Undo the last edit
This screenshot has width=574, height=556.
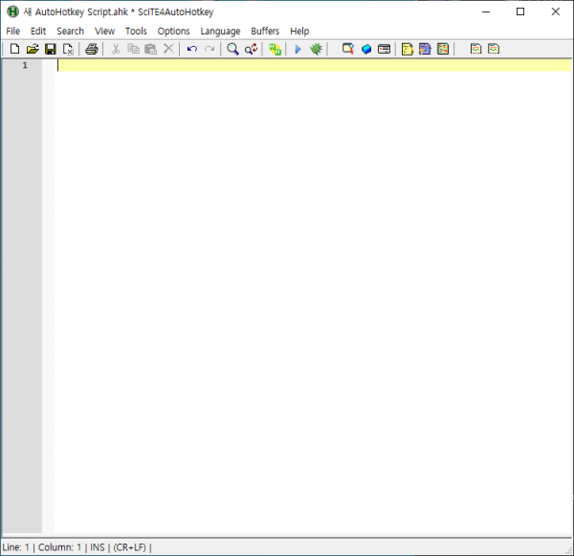[x=192, y=49]
